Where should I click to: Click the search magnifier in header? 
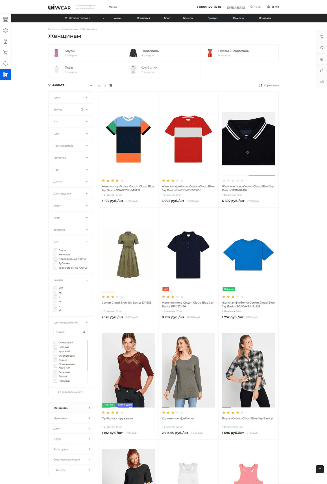click(x=251, y=7)
